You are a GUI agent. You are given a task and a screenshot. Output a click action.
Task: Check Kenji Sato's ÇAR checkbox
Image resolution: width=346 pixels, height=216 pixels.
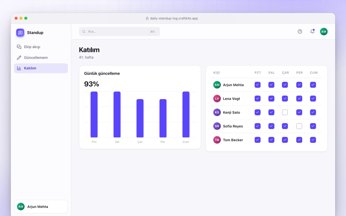coord(285,112)
